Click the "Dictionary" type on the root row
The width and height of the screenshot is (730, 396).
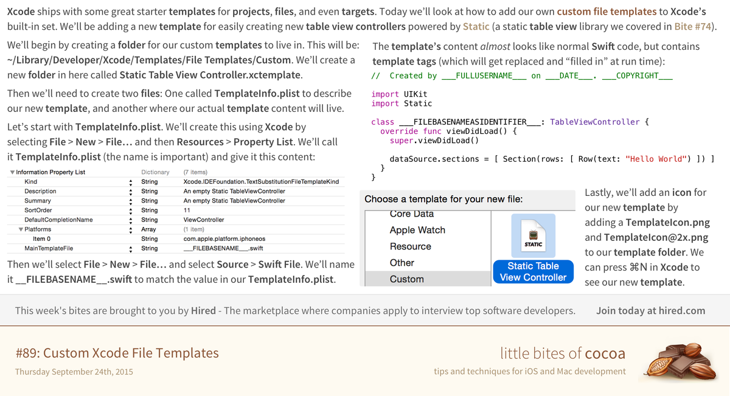tap(155, 172)
